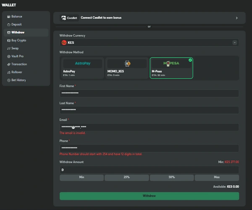The image size is (252, 210).
Task: Click the Swap arrows icon
Action: click(9, 48)
